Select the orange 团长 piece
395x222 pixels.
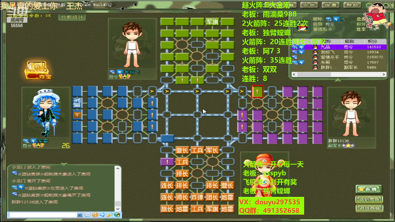tap(212, 197)
